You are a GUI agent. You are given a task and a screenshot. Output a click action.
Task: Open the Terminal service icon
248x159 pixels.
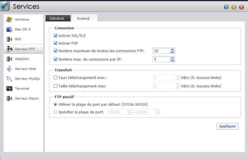pyautogui.click(x=9, y=88)
